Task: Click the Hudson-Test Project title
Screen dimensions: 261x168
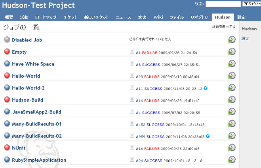Action: [38, 5]
